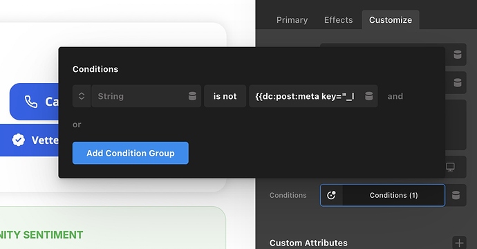477x249 pixels.
Task: Open the Conditions (1) button
Action: coord(393,195)
